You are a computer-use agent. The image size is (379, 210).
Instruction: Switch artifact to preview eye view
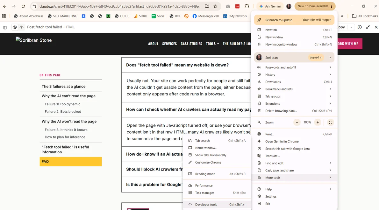tap(15, 27)
